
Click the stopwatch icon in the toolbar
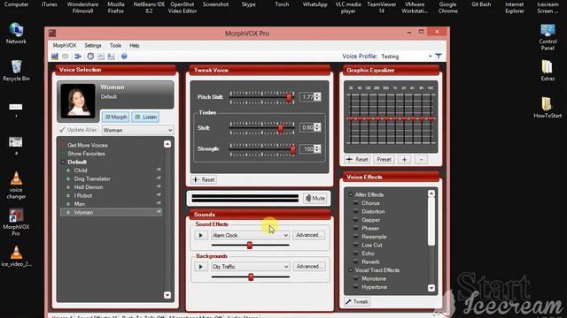tap(90, 57)
